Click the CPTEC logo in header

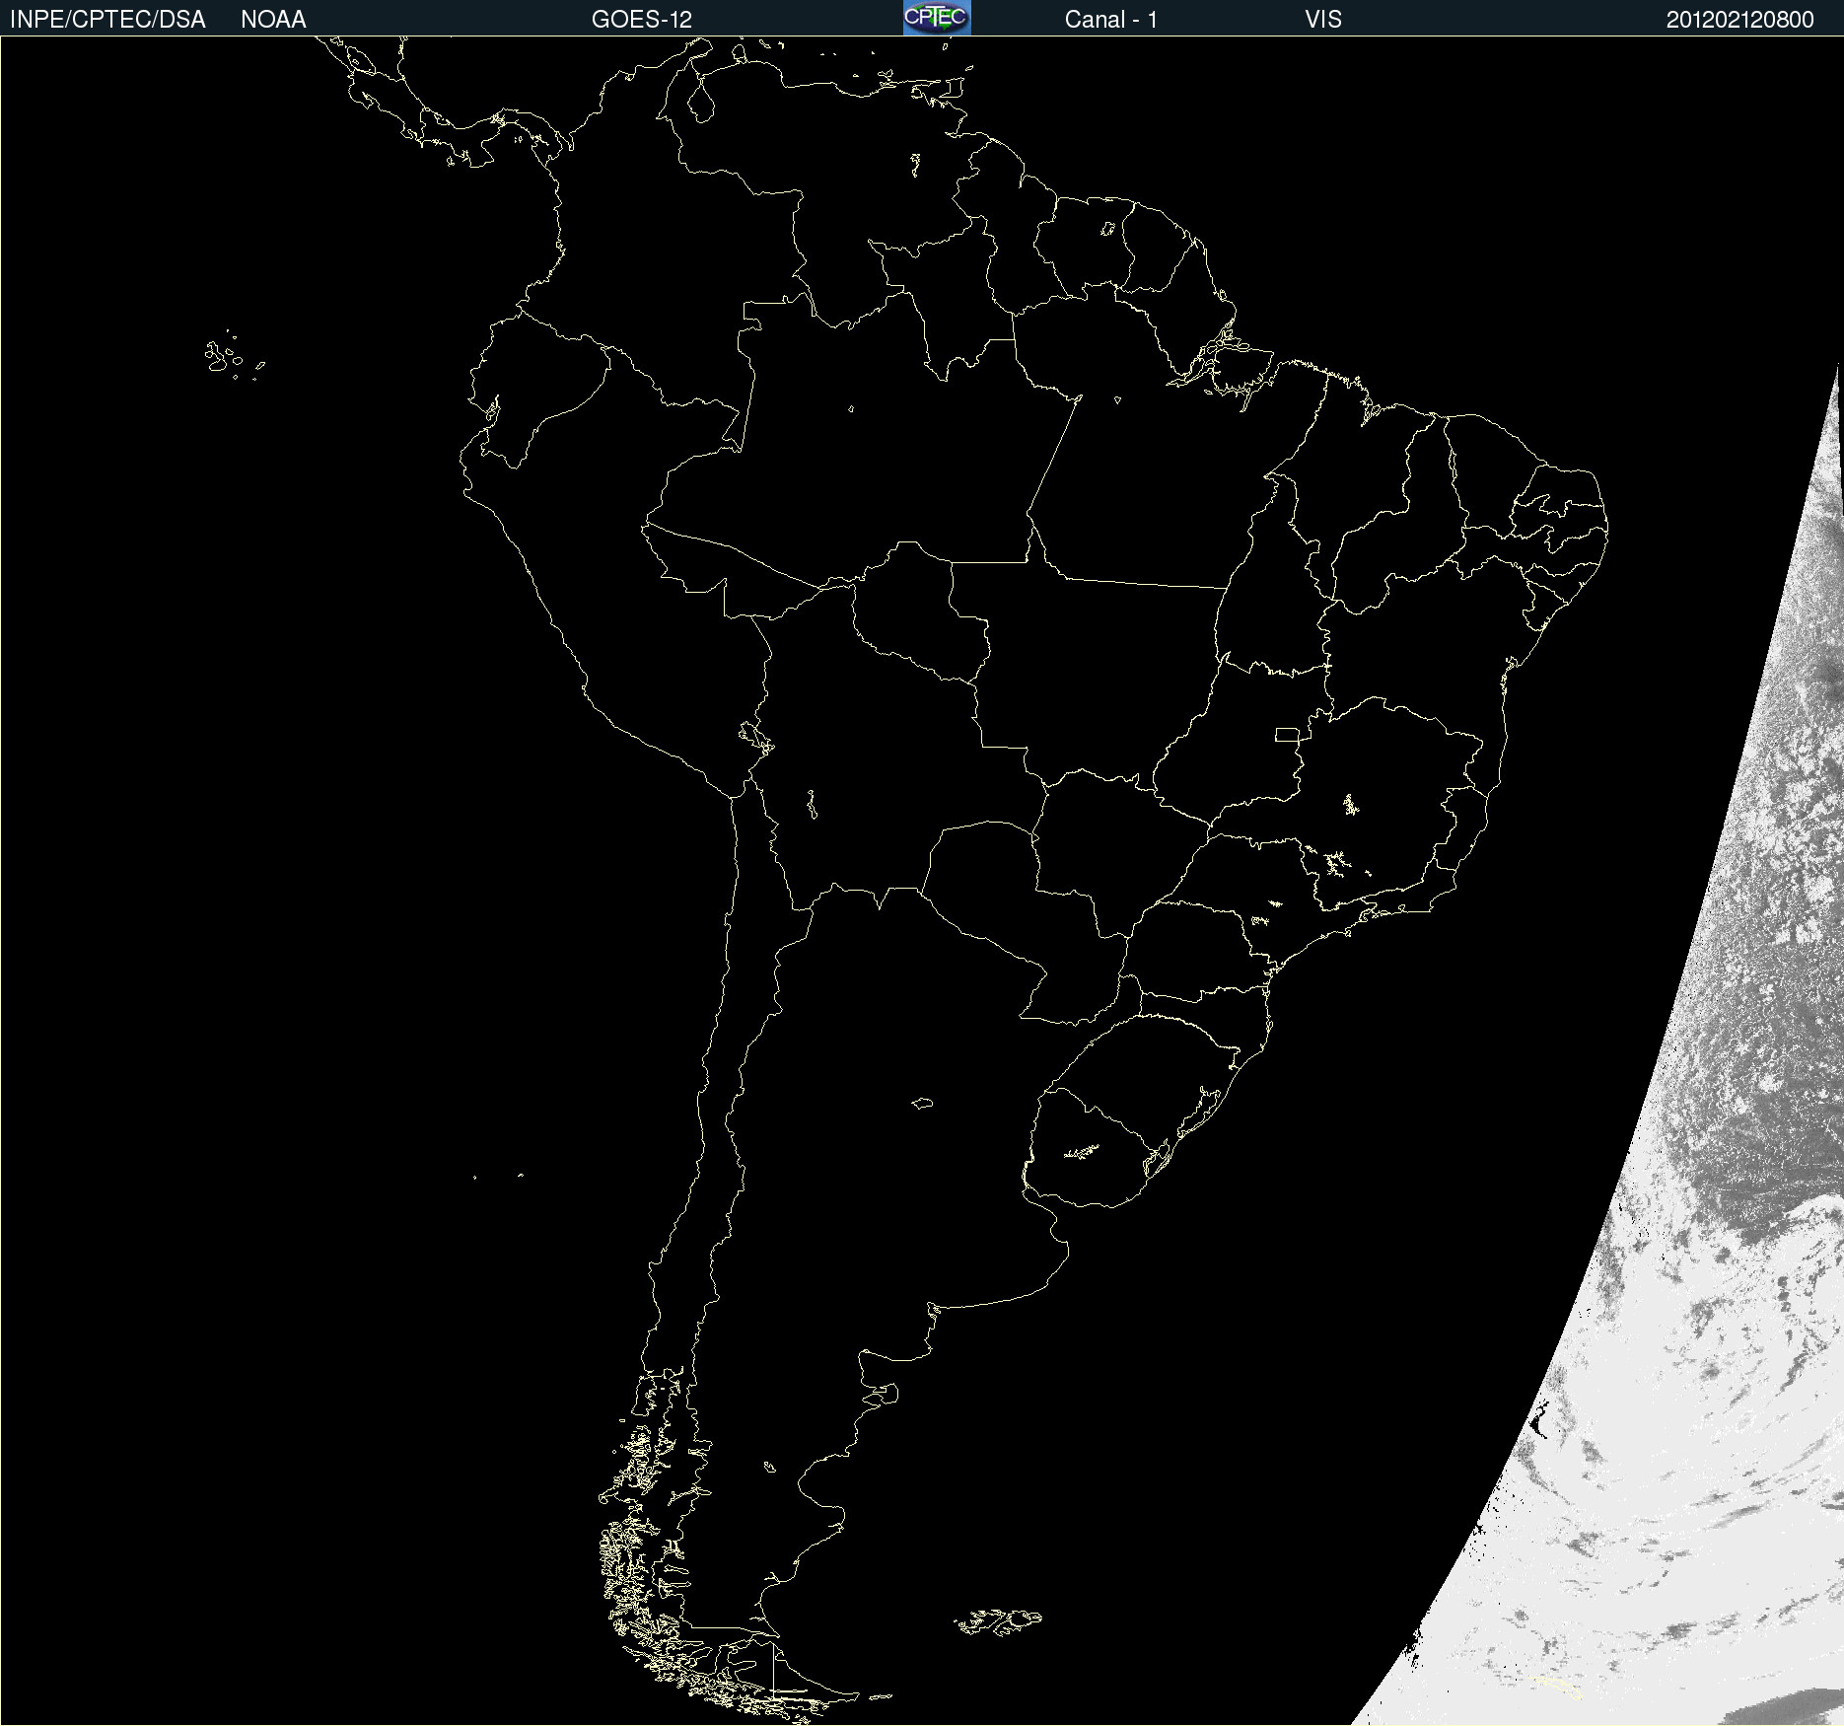(937, 18)
